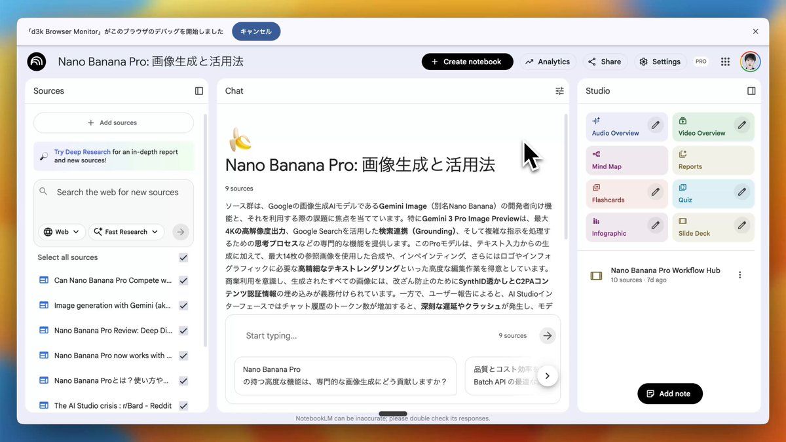Screen dimensions: 786x442
Task: Submit the web source search arrow
Action: (x=181, y=232)
